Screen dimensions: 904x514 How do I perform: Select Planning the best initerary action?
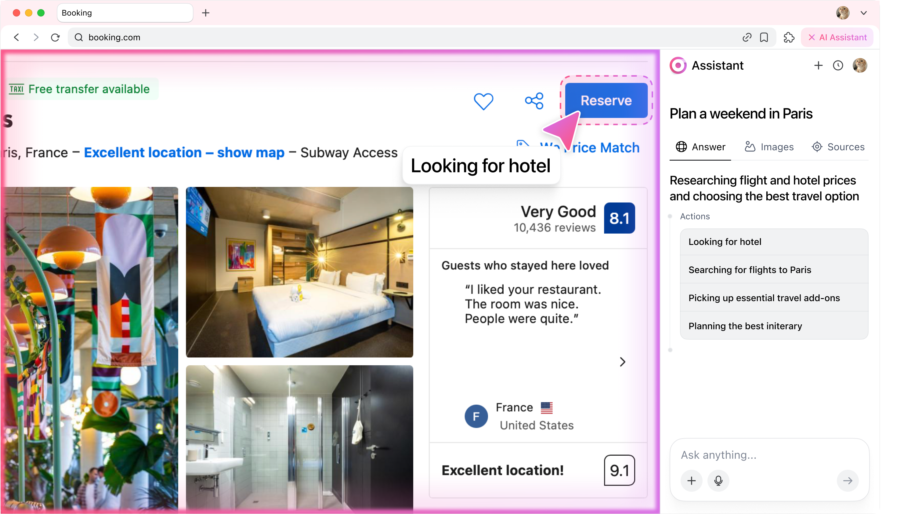coord(774,326)
